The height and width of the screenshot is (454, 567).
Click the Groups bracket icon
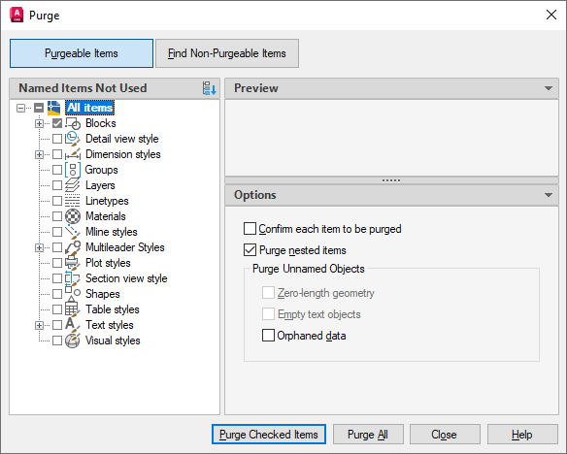coord(73,170)
